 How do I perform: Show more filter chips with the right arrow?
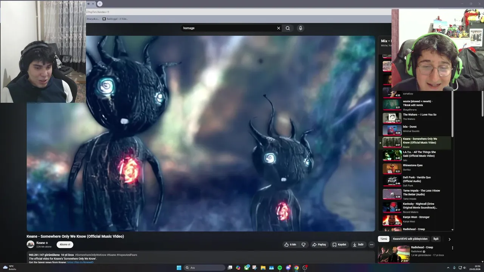[x=449, y=239]
